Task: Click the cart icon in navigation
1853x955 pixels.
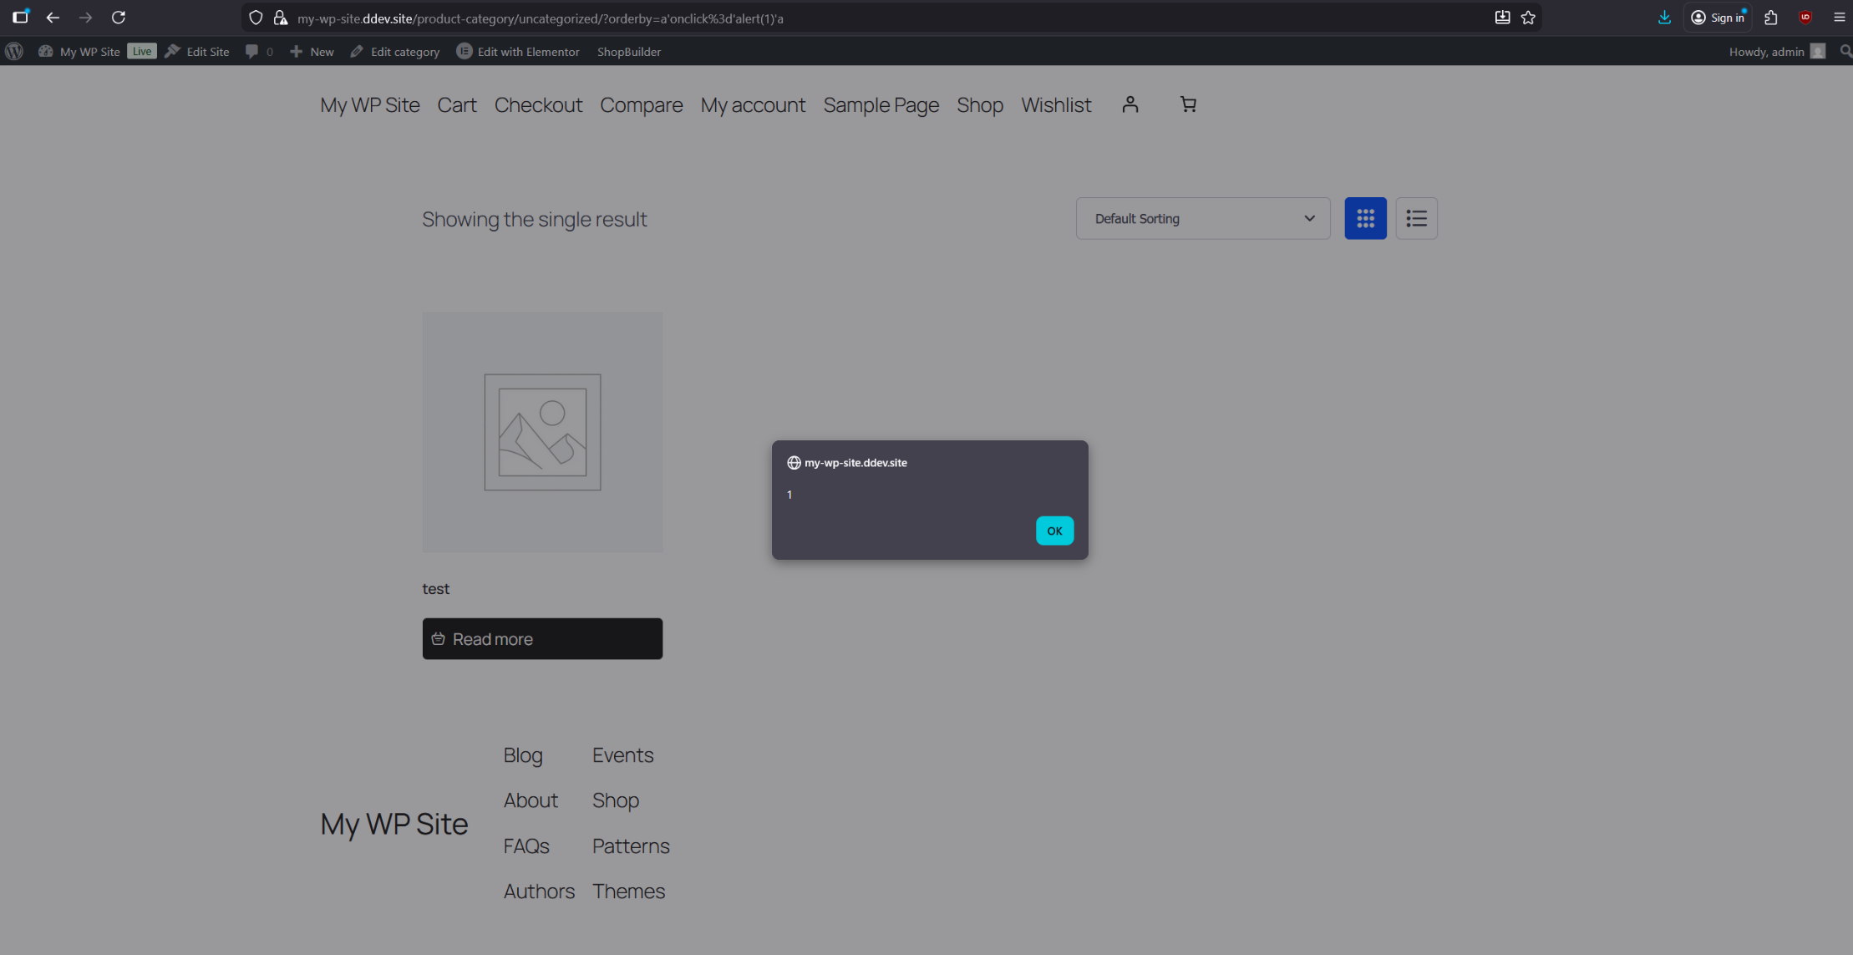Action: (1188, 104)
